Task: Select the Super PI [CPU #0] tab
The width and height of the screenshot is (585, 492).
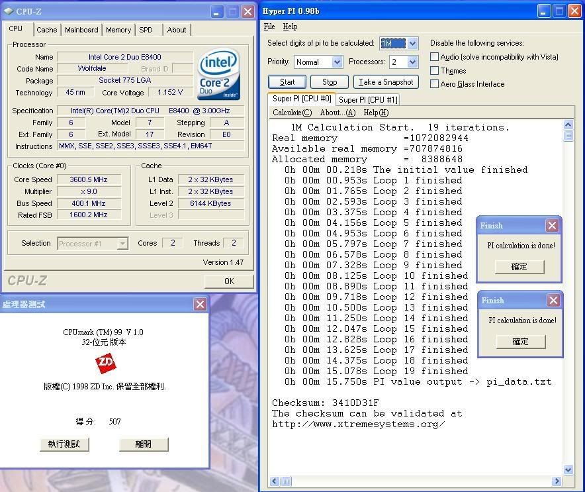Action: (302, 99)
